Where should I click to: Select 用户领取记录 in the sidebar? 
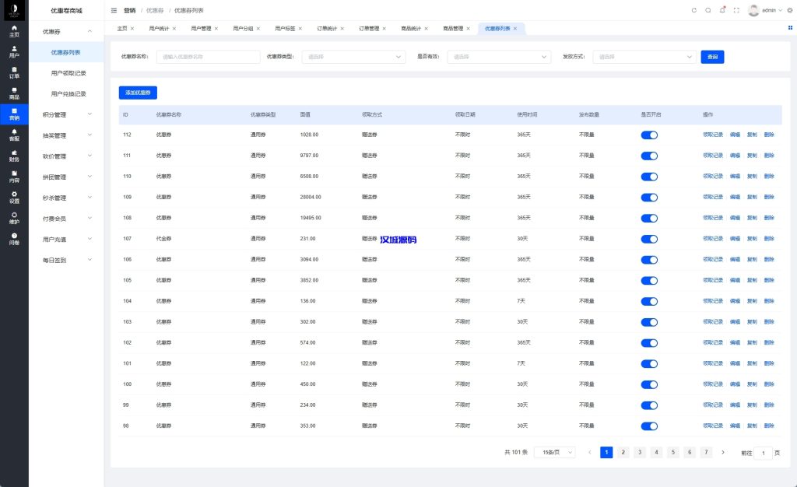pos(68,73)
